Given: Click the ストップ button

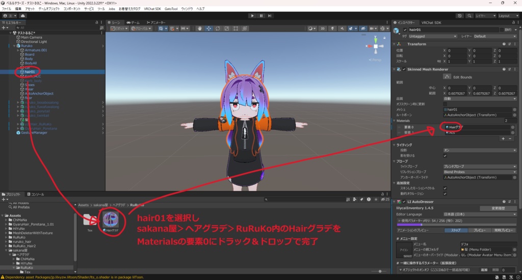Looking at the screenshot, I should (455, 230).
